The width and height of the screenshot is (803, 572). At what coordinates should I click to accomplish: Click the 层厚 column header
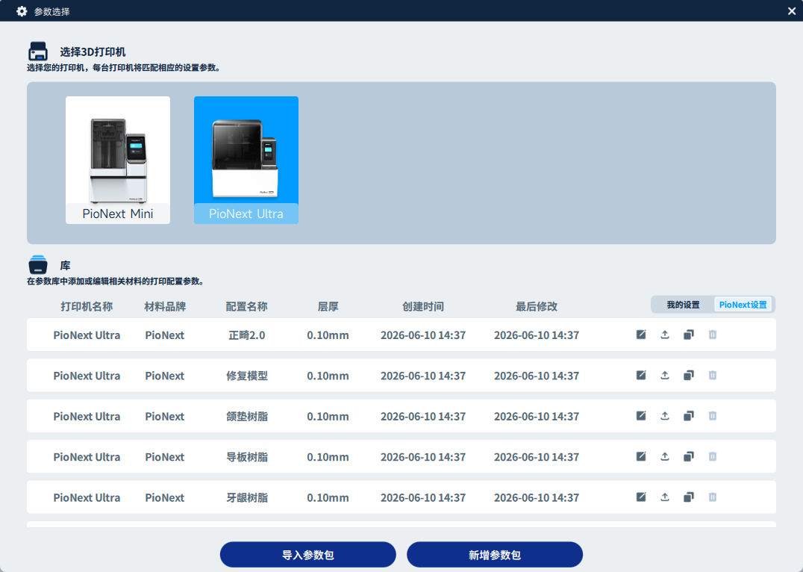coord(328,306)
